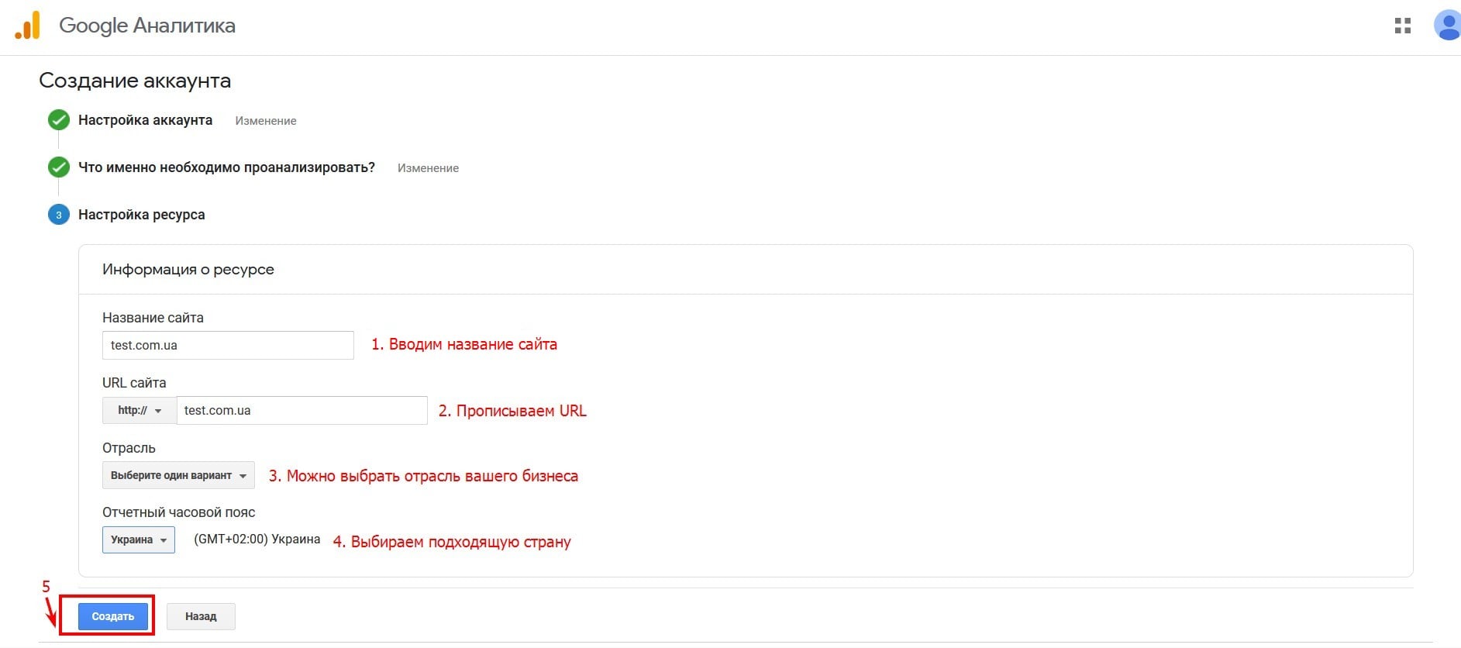This screenshot has width=1461, height=648.
Task: Select the Настройка аккаунта step heading
Action: coord(145,120)
